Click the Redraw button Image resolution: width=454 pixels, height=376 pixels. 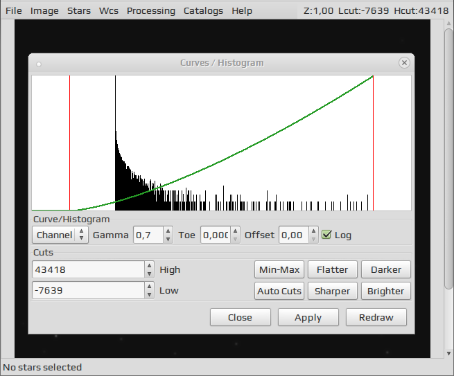376,317
